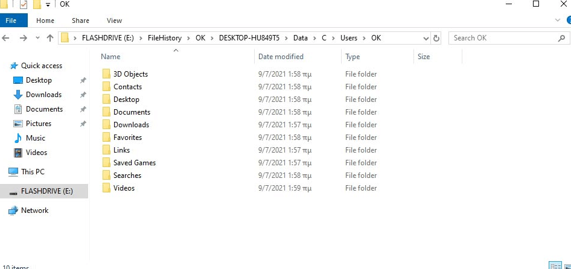Expand the ribbon with chevron
This screenshot has width=571, height=269.
pyautogui.click(x=557, y=21)
